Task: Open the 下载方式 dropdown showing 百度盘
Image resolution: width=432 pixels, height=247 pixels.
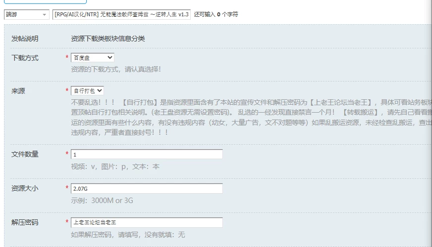Action: (x=92, y=58)
